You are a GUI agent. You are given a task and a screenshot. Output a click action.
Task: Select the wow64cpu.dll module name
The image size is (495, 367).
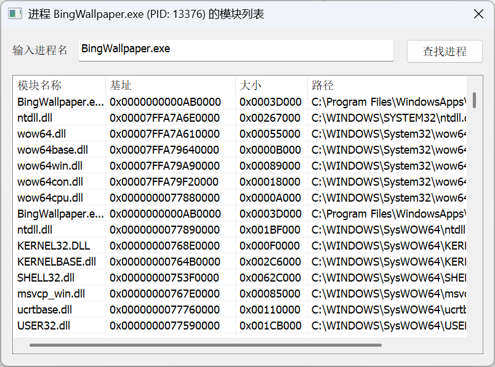tap(50, 198)
